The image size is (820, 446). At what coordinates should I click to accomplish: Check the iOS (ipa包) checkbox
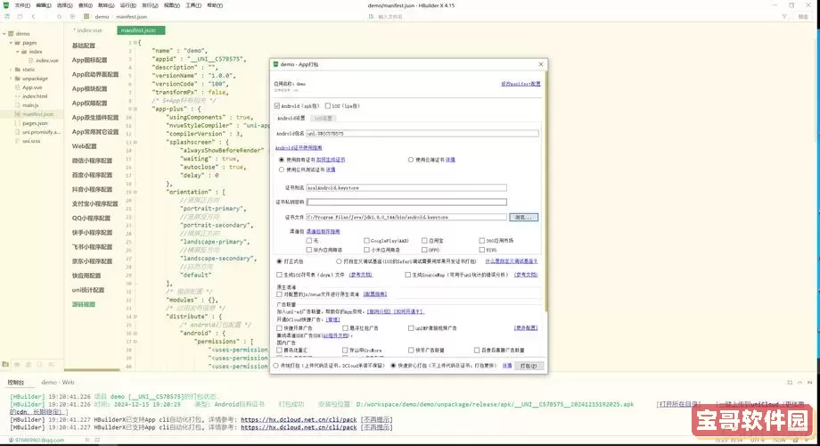[x=328, y=106]
